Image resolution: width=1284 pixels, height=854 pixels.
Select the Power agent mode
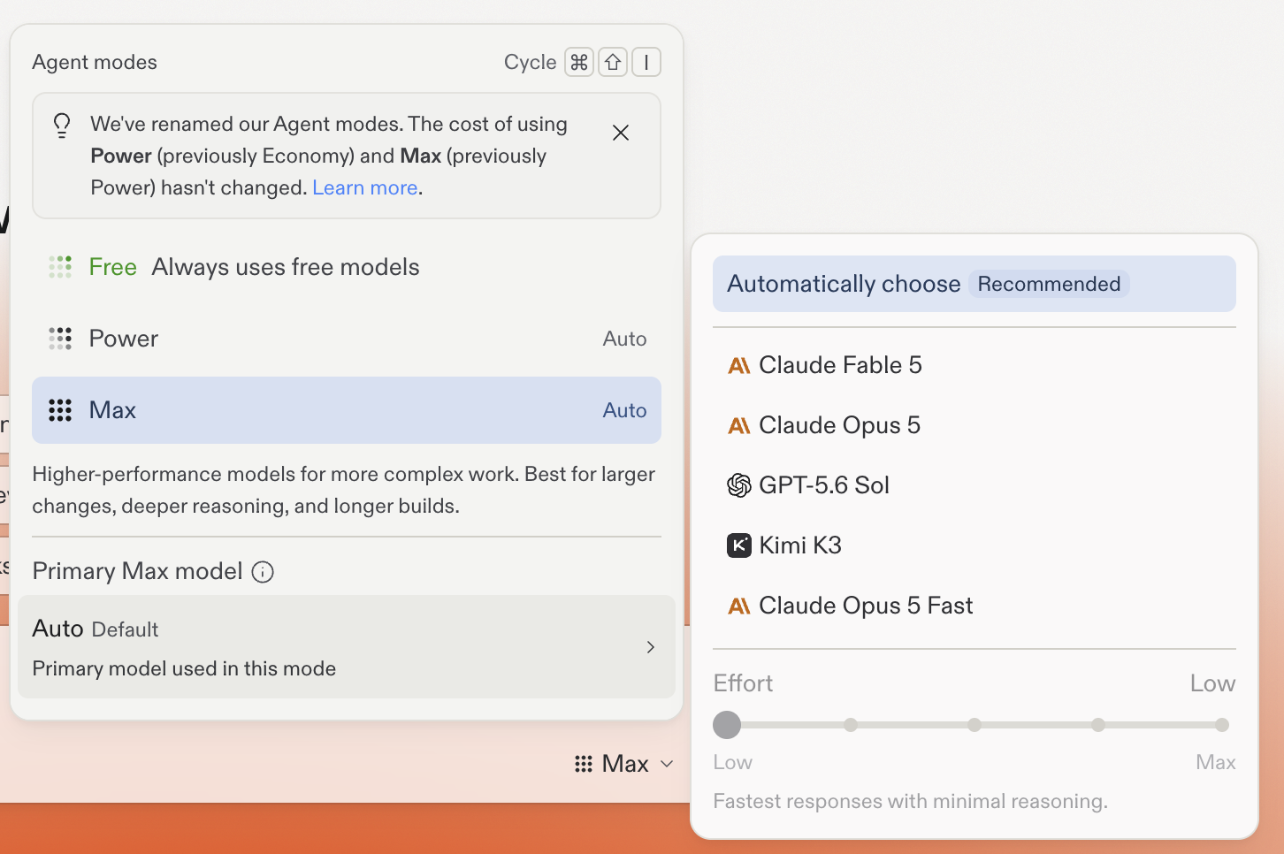click(347, 339)
